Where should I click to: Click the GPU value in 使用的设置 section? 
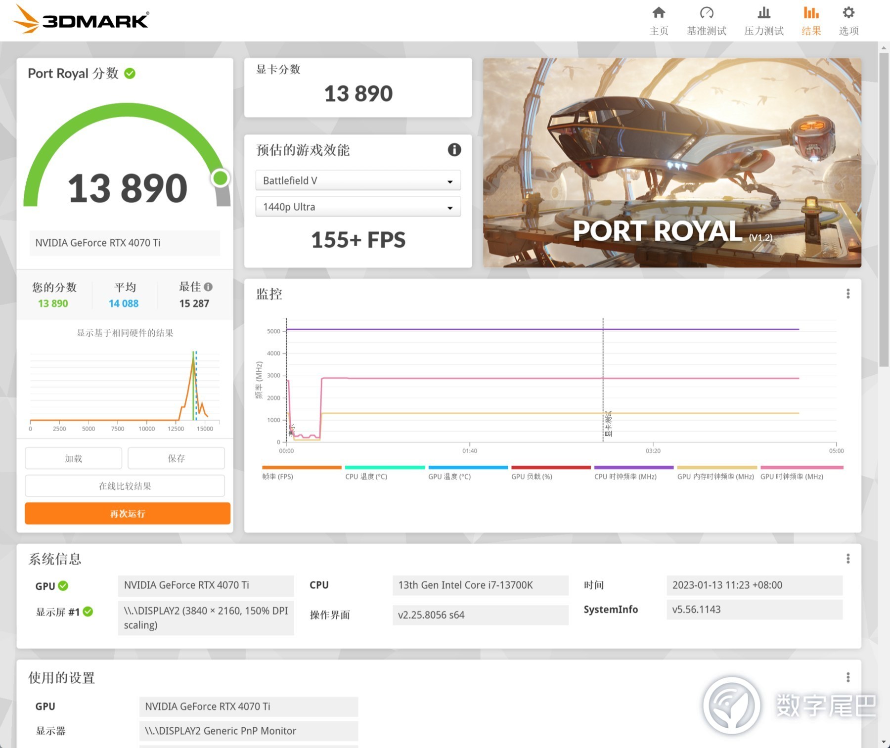[x=249, y=707]
